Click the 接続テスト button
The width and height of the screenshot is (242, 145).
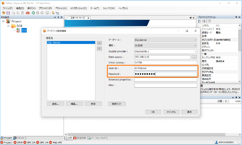coord(117,104)
